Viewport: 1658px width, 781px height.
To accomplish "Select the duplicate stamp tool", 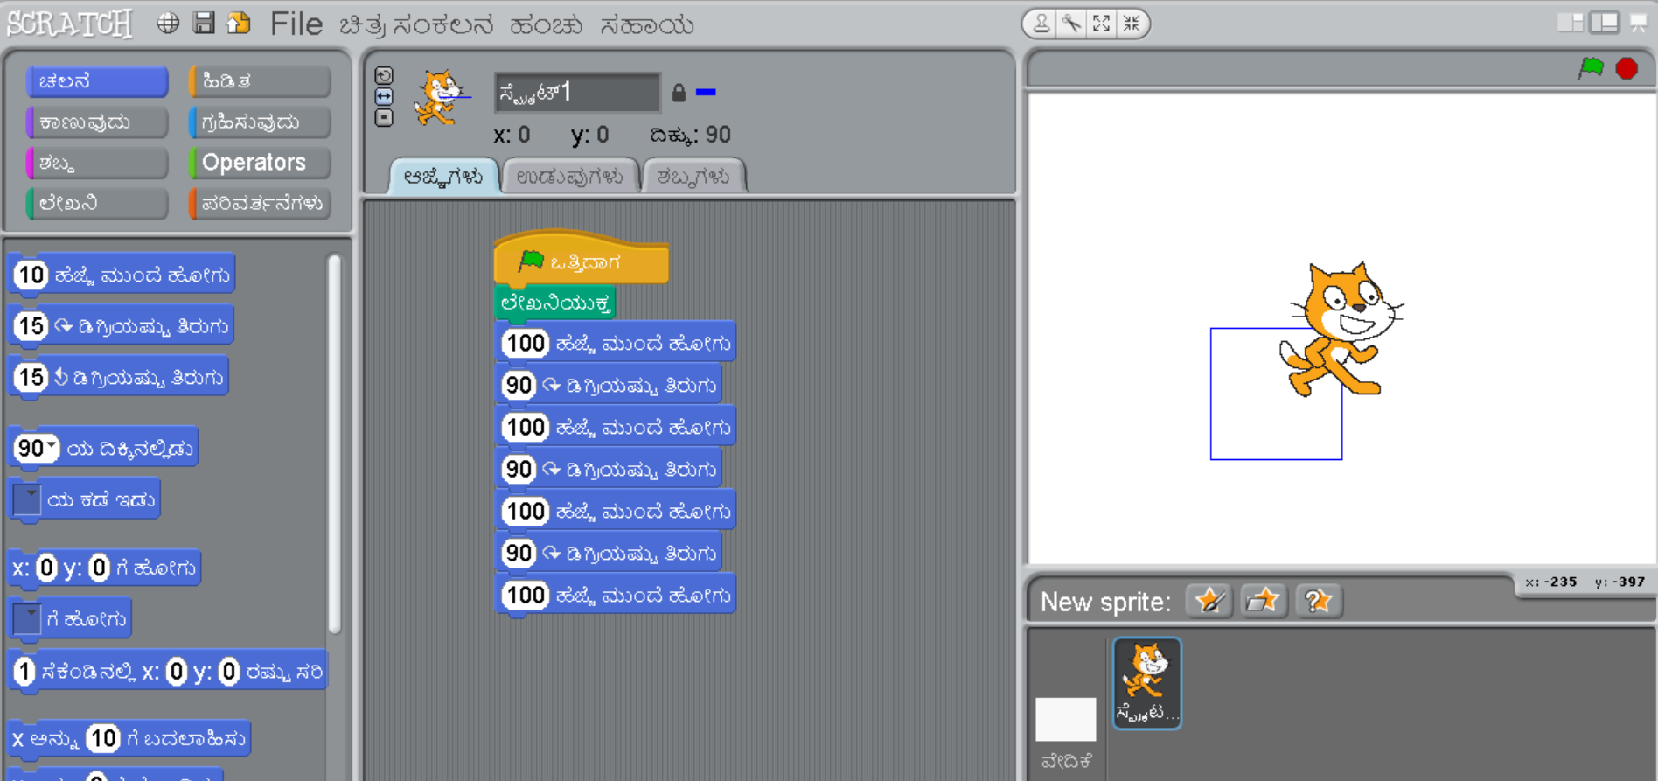I will tap(1041, 24).
